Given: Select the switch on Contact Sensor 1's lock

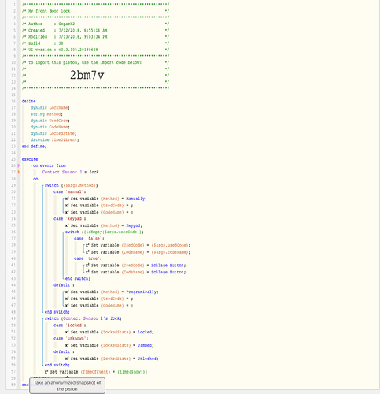Looking at the screenshot, I should 83,318.
